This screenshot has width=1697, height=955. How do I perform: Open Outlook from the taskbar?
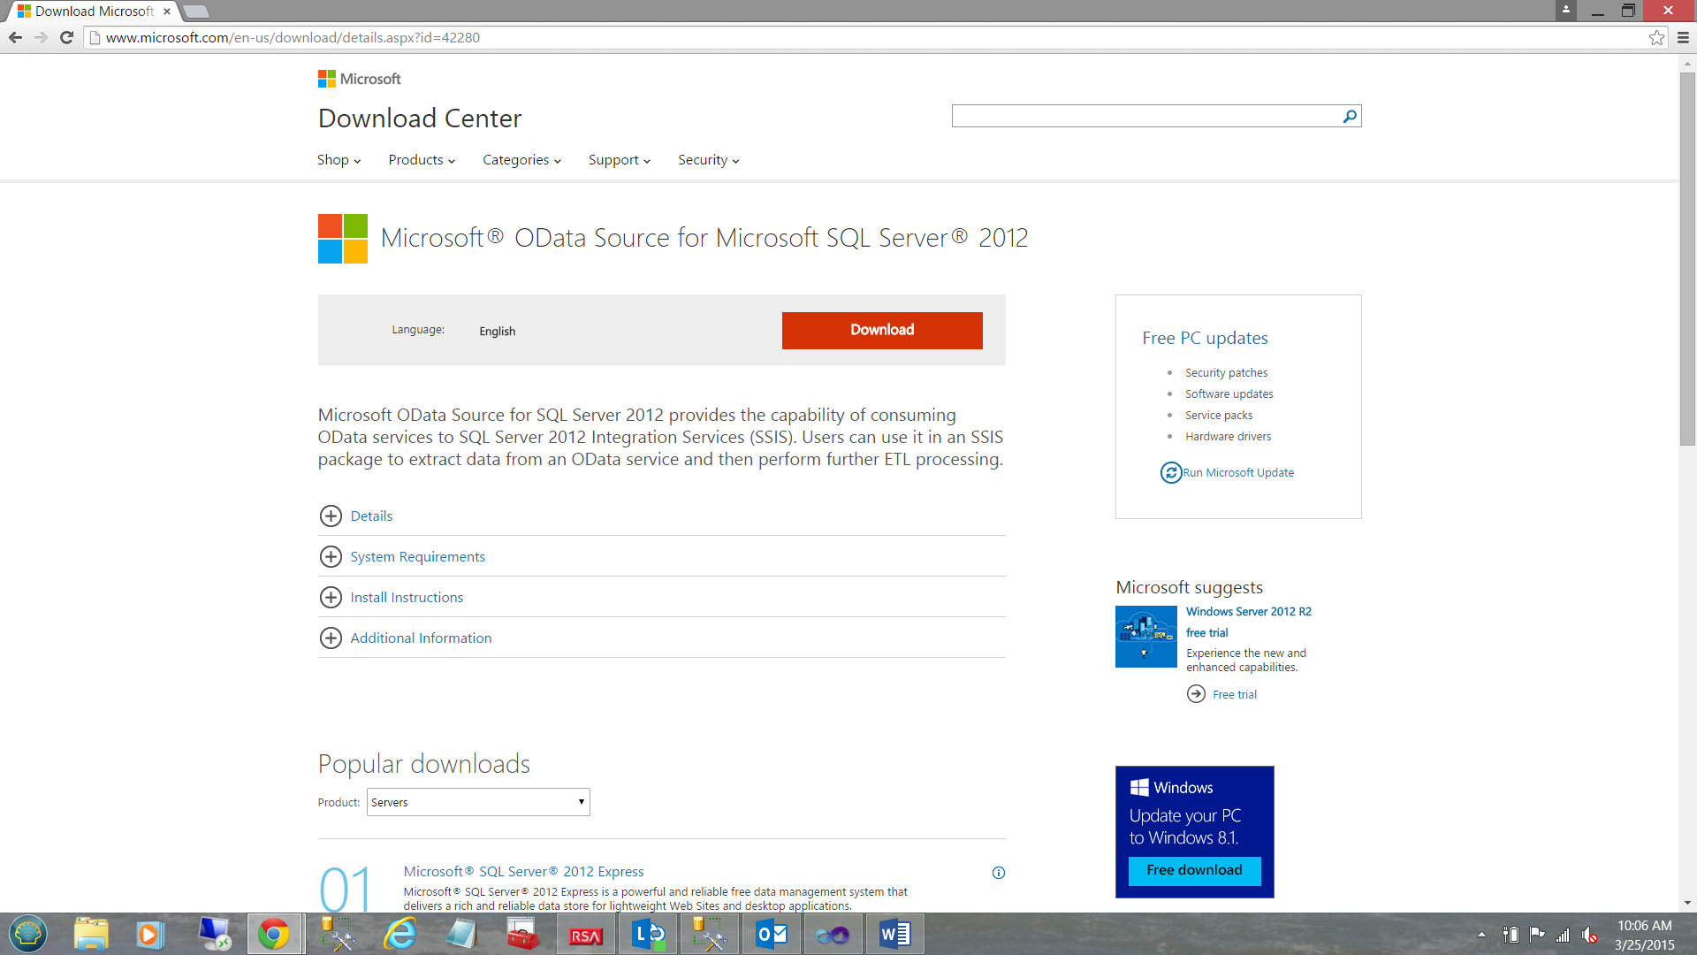(772, 934)
